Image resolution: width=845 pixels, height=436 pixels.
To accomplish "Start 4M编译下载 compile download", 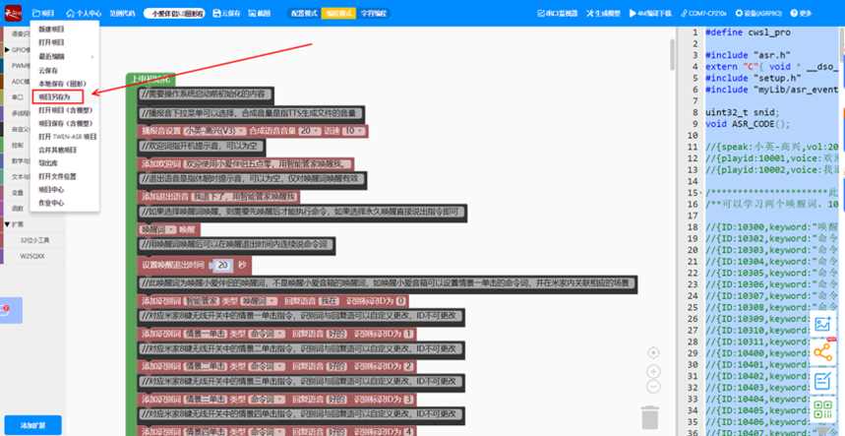I will 650,14.
